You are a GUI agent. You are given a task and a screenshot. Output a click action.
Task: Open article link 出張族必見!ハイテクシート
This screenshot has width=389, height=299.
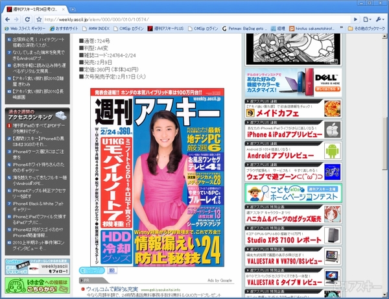(38, 42)
